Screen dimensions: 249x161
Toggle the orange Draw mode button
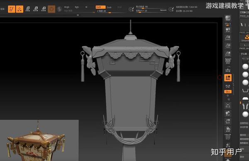click(20, 9)
